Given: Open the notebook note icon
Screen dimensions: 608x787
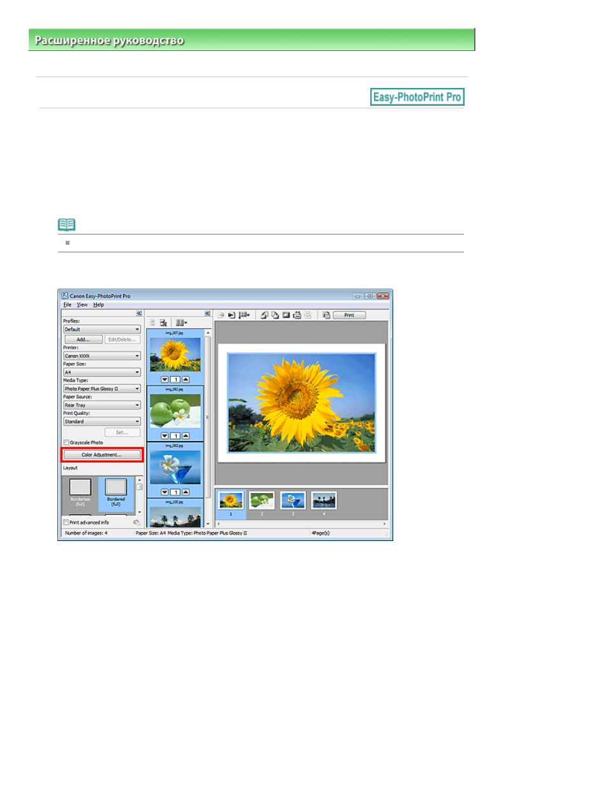Looking at the screenshot, I should 66,224.
